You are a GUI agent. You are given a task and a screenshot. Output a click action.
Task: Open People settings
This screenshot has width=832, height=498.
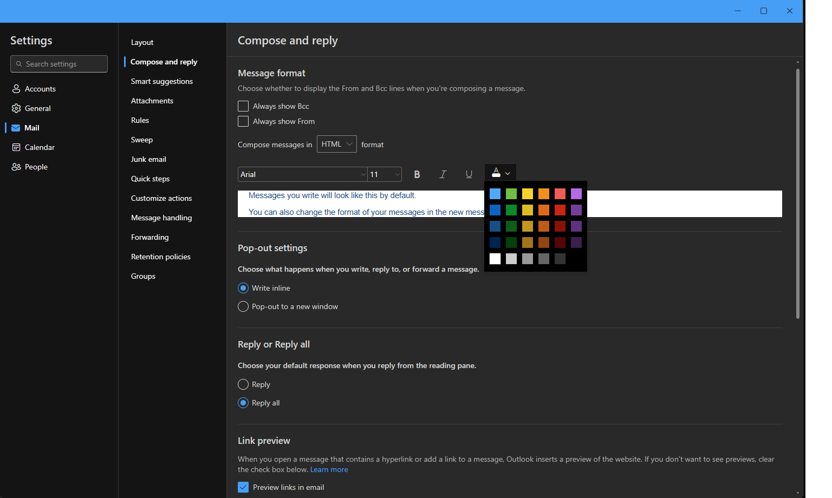pyautogui.click(x=36, y=166)
